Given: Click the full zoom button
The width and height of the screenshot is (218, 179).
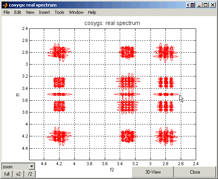Looking at the screenshot, I should (7, 174).
